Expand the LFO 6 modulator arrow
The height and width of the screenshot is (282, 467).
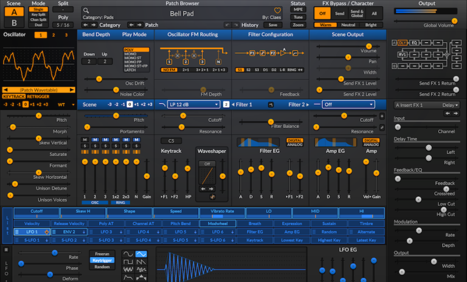[x=233, y=232]
